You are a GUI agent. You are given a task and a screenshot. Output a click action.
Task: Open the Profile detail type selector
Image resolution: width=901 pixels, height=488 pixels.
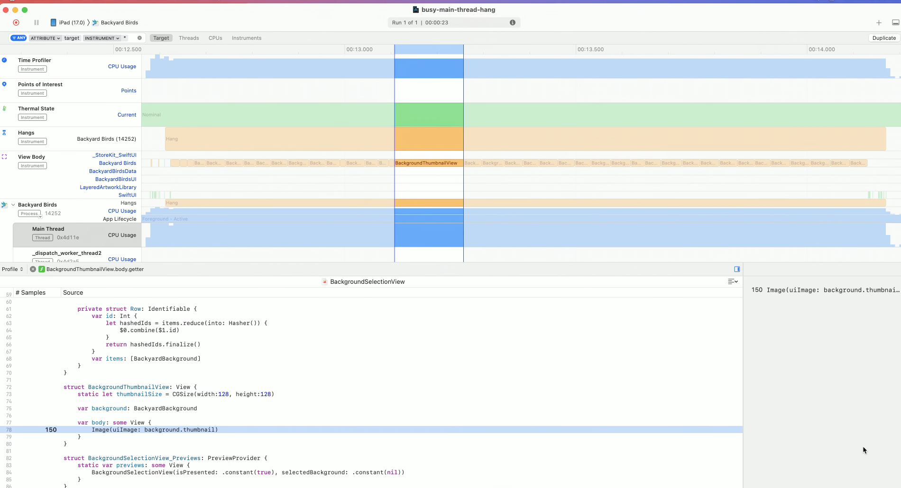click(x=12, y=269)
